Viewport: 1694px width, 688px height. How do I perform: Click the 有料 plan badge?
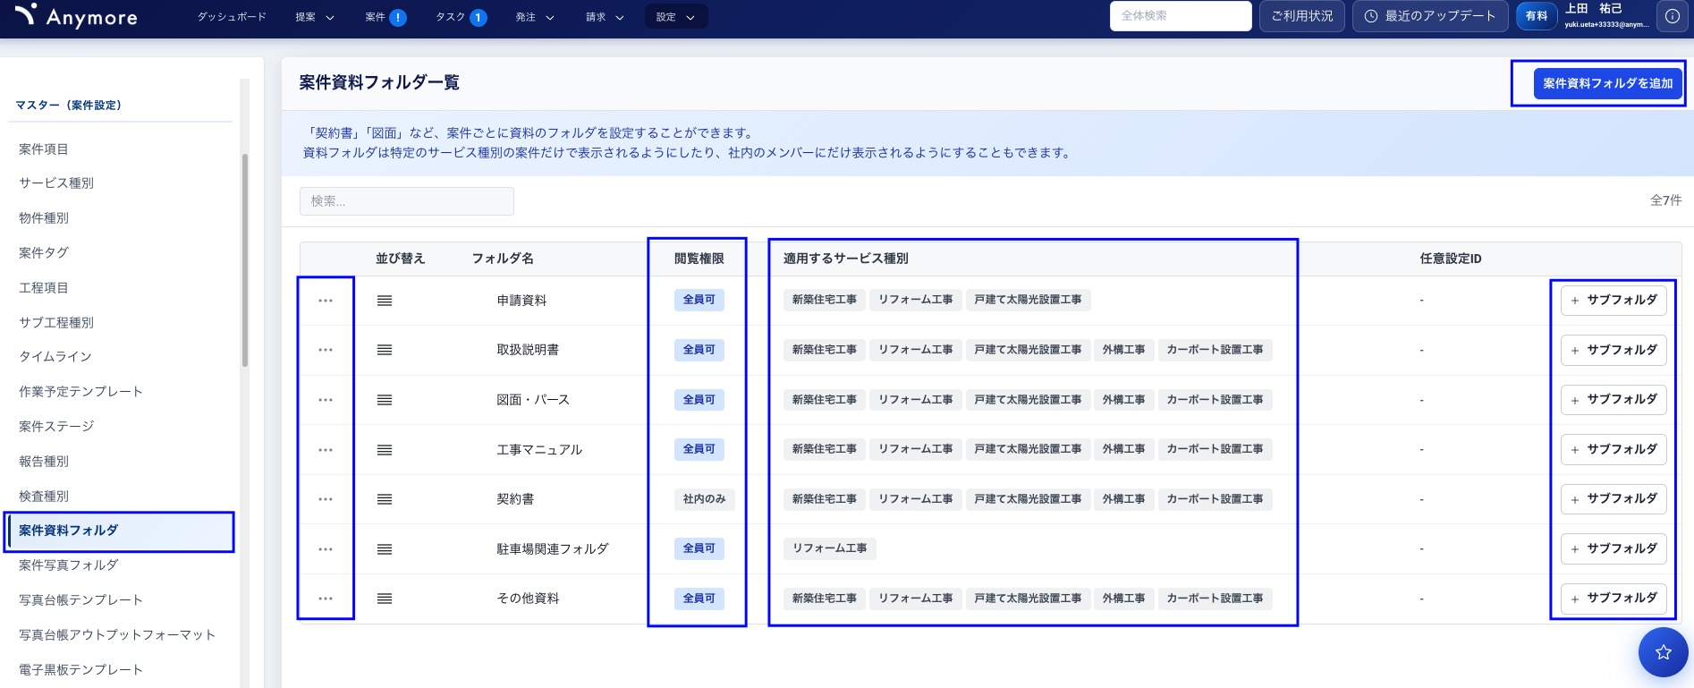pyautogui.click(x=1537, y=16)
